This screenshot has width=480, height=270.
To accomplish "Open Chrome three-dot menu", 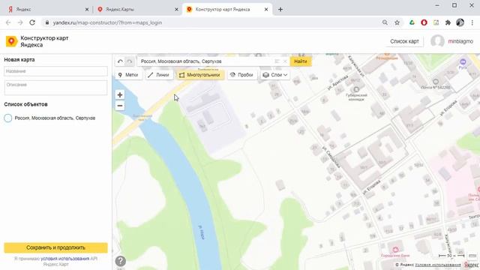I will pyautogui.click(x=472, y=22).
